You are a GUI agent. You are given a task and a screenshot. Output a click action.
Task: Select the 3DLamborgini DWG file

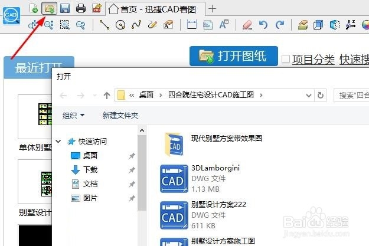pos(201,179)
